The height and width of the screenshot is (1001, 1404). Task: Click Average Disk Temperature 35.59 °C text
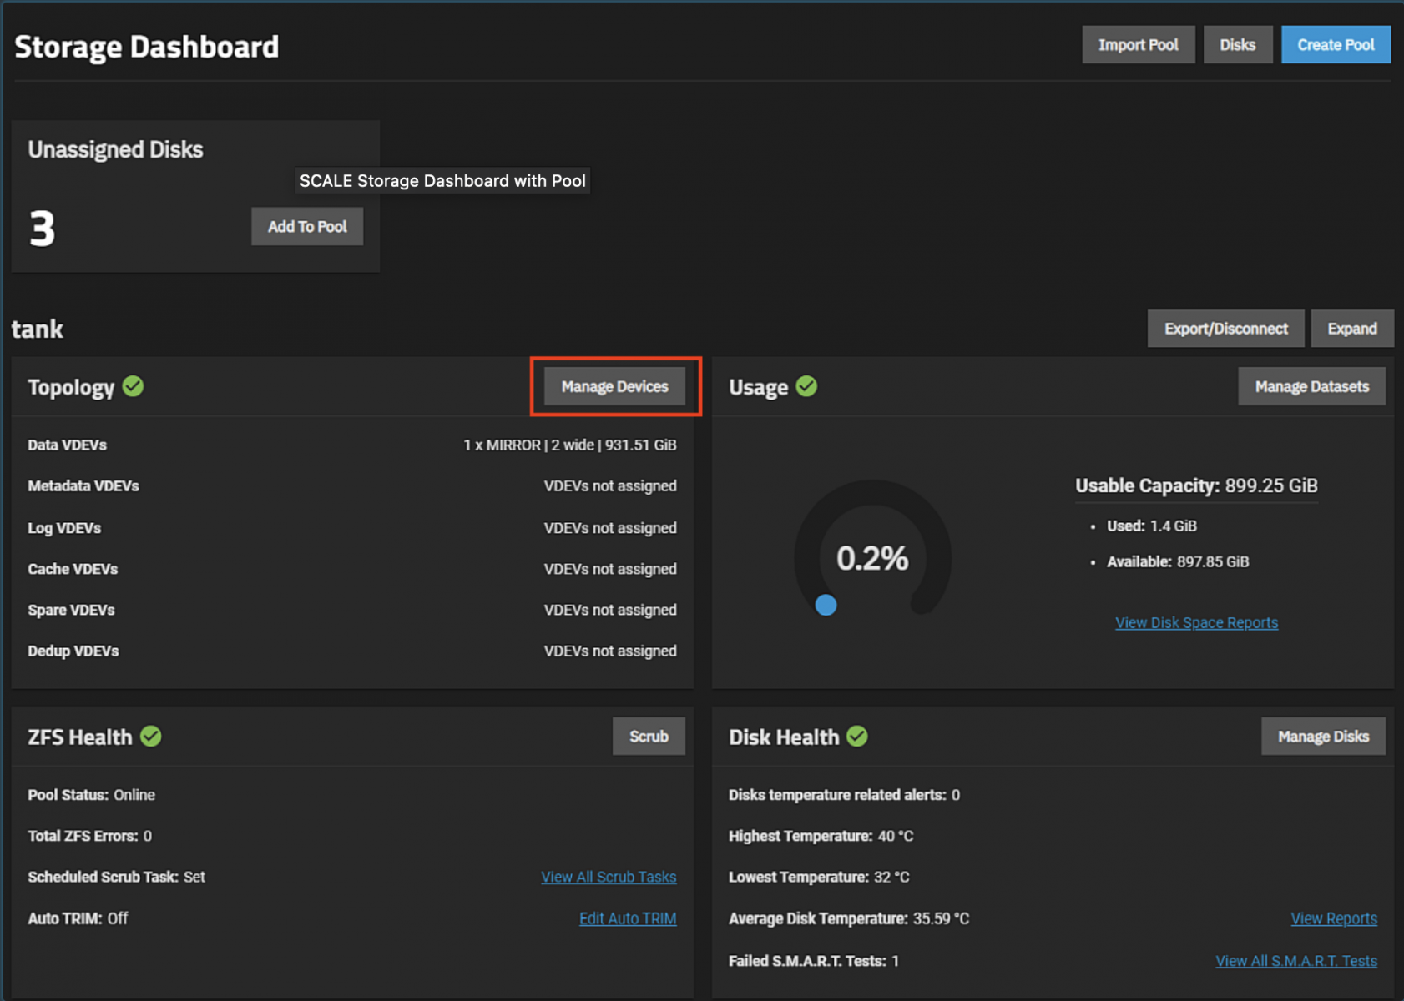coord(849,918)
